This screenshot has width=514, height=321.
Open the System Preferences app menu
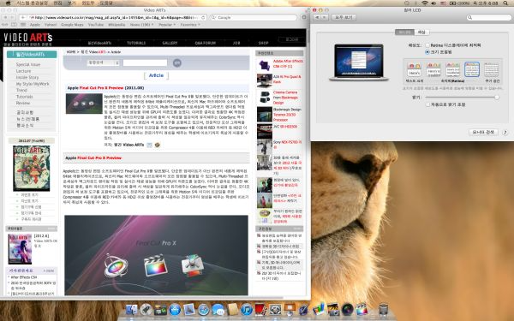pos(33,3)
